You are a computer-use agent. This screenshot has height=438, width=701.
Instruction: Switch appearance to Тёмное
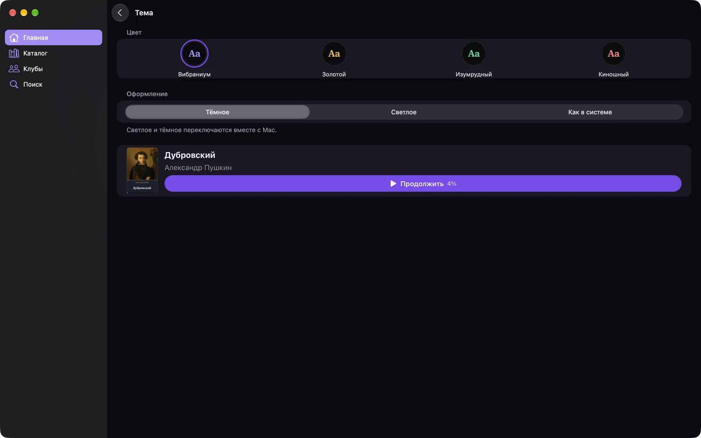[217, 112]
